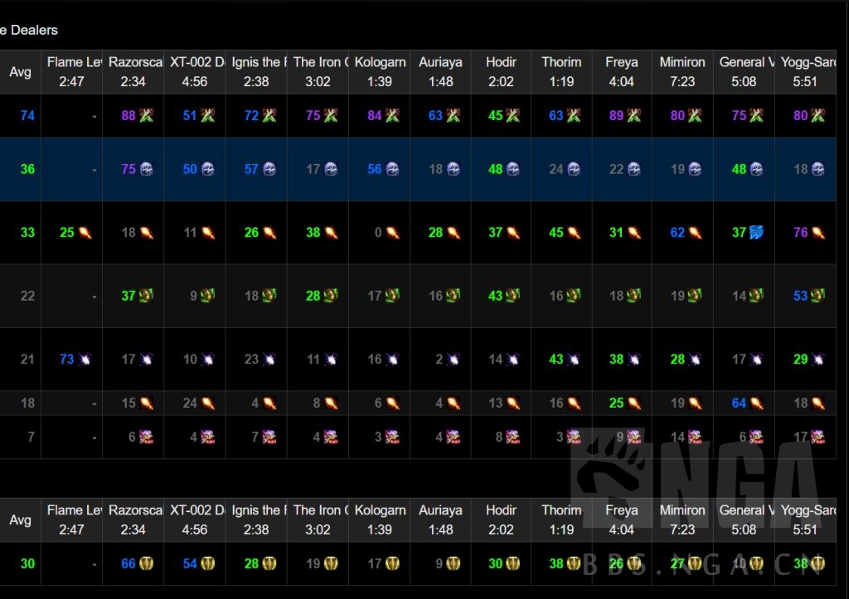
Task: Select the Avg value 18
Action: click(x=27, y=403)
